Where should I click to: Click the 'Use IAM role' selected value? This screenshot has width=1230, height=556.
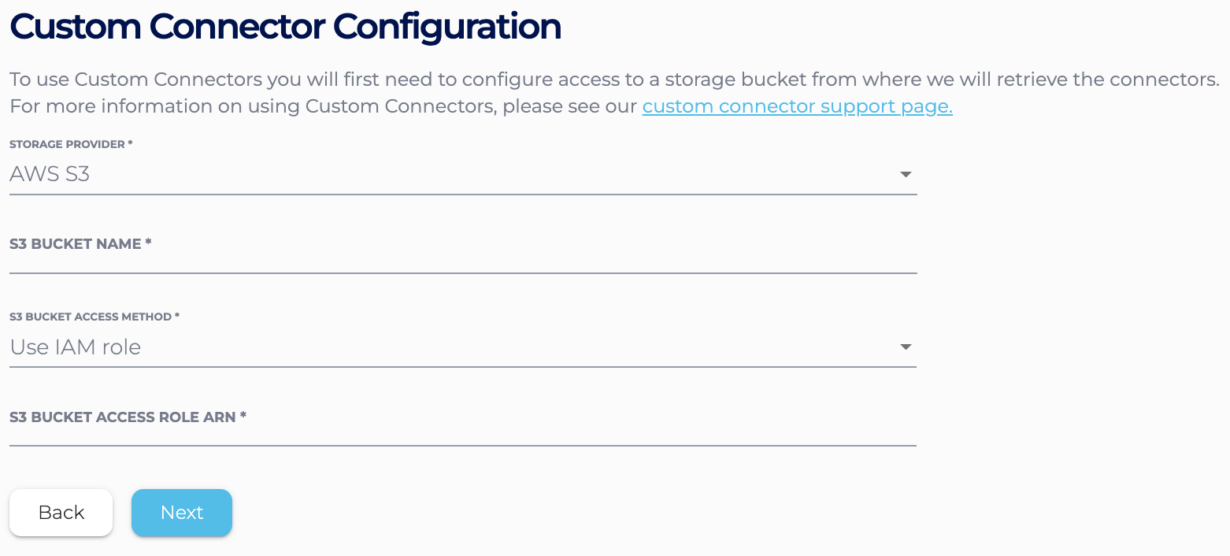(76, 347)
